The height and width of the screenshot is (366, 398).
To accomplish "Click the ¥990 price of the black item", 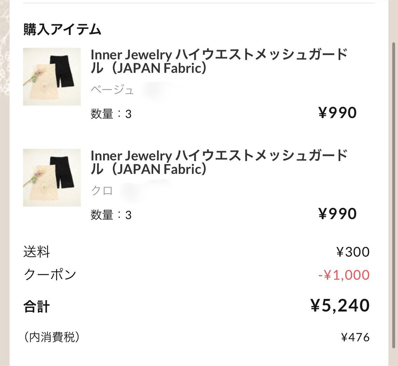I will coord(338,214).
